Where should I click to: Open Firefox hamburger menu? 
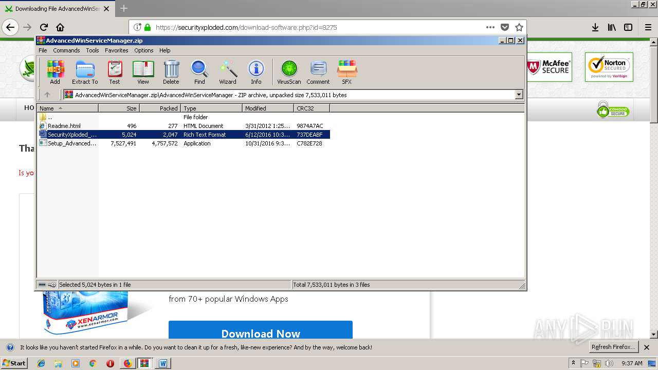[x=648, y=27]
